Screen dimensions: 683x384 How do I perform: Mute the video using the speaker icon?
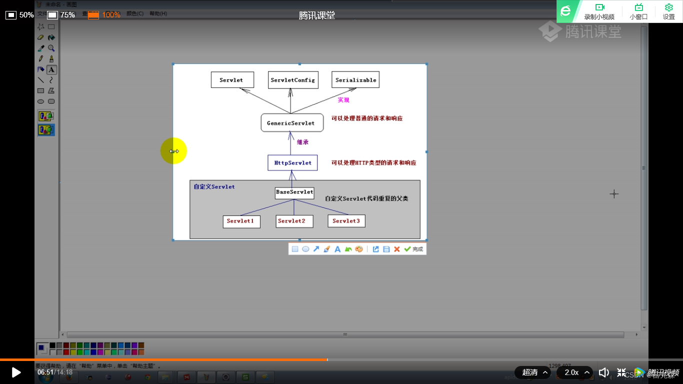point(604,372)
